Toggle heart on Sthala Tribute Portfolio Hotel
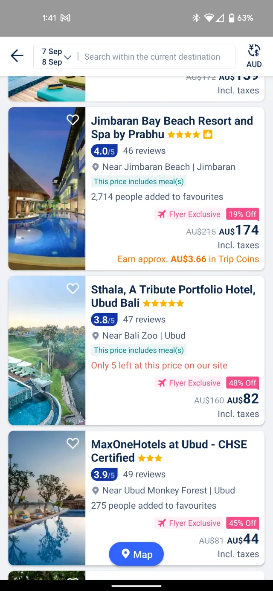273x591 pixels. (x=73, y=289)
